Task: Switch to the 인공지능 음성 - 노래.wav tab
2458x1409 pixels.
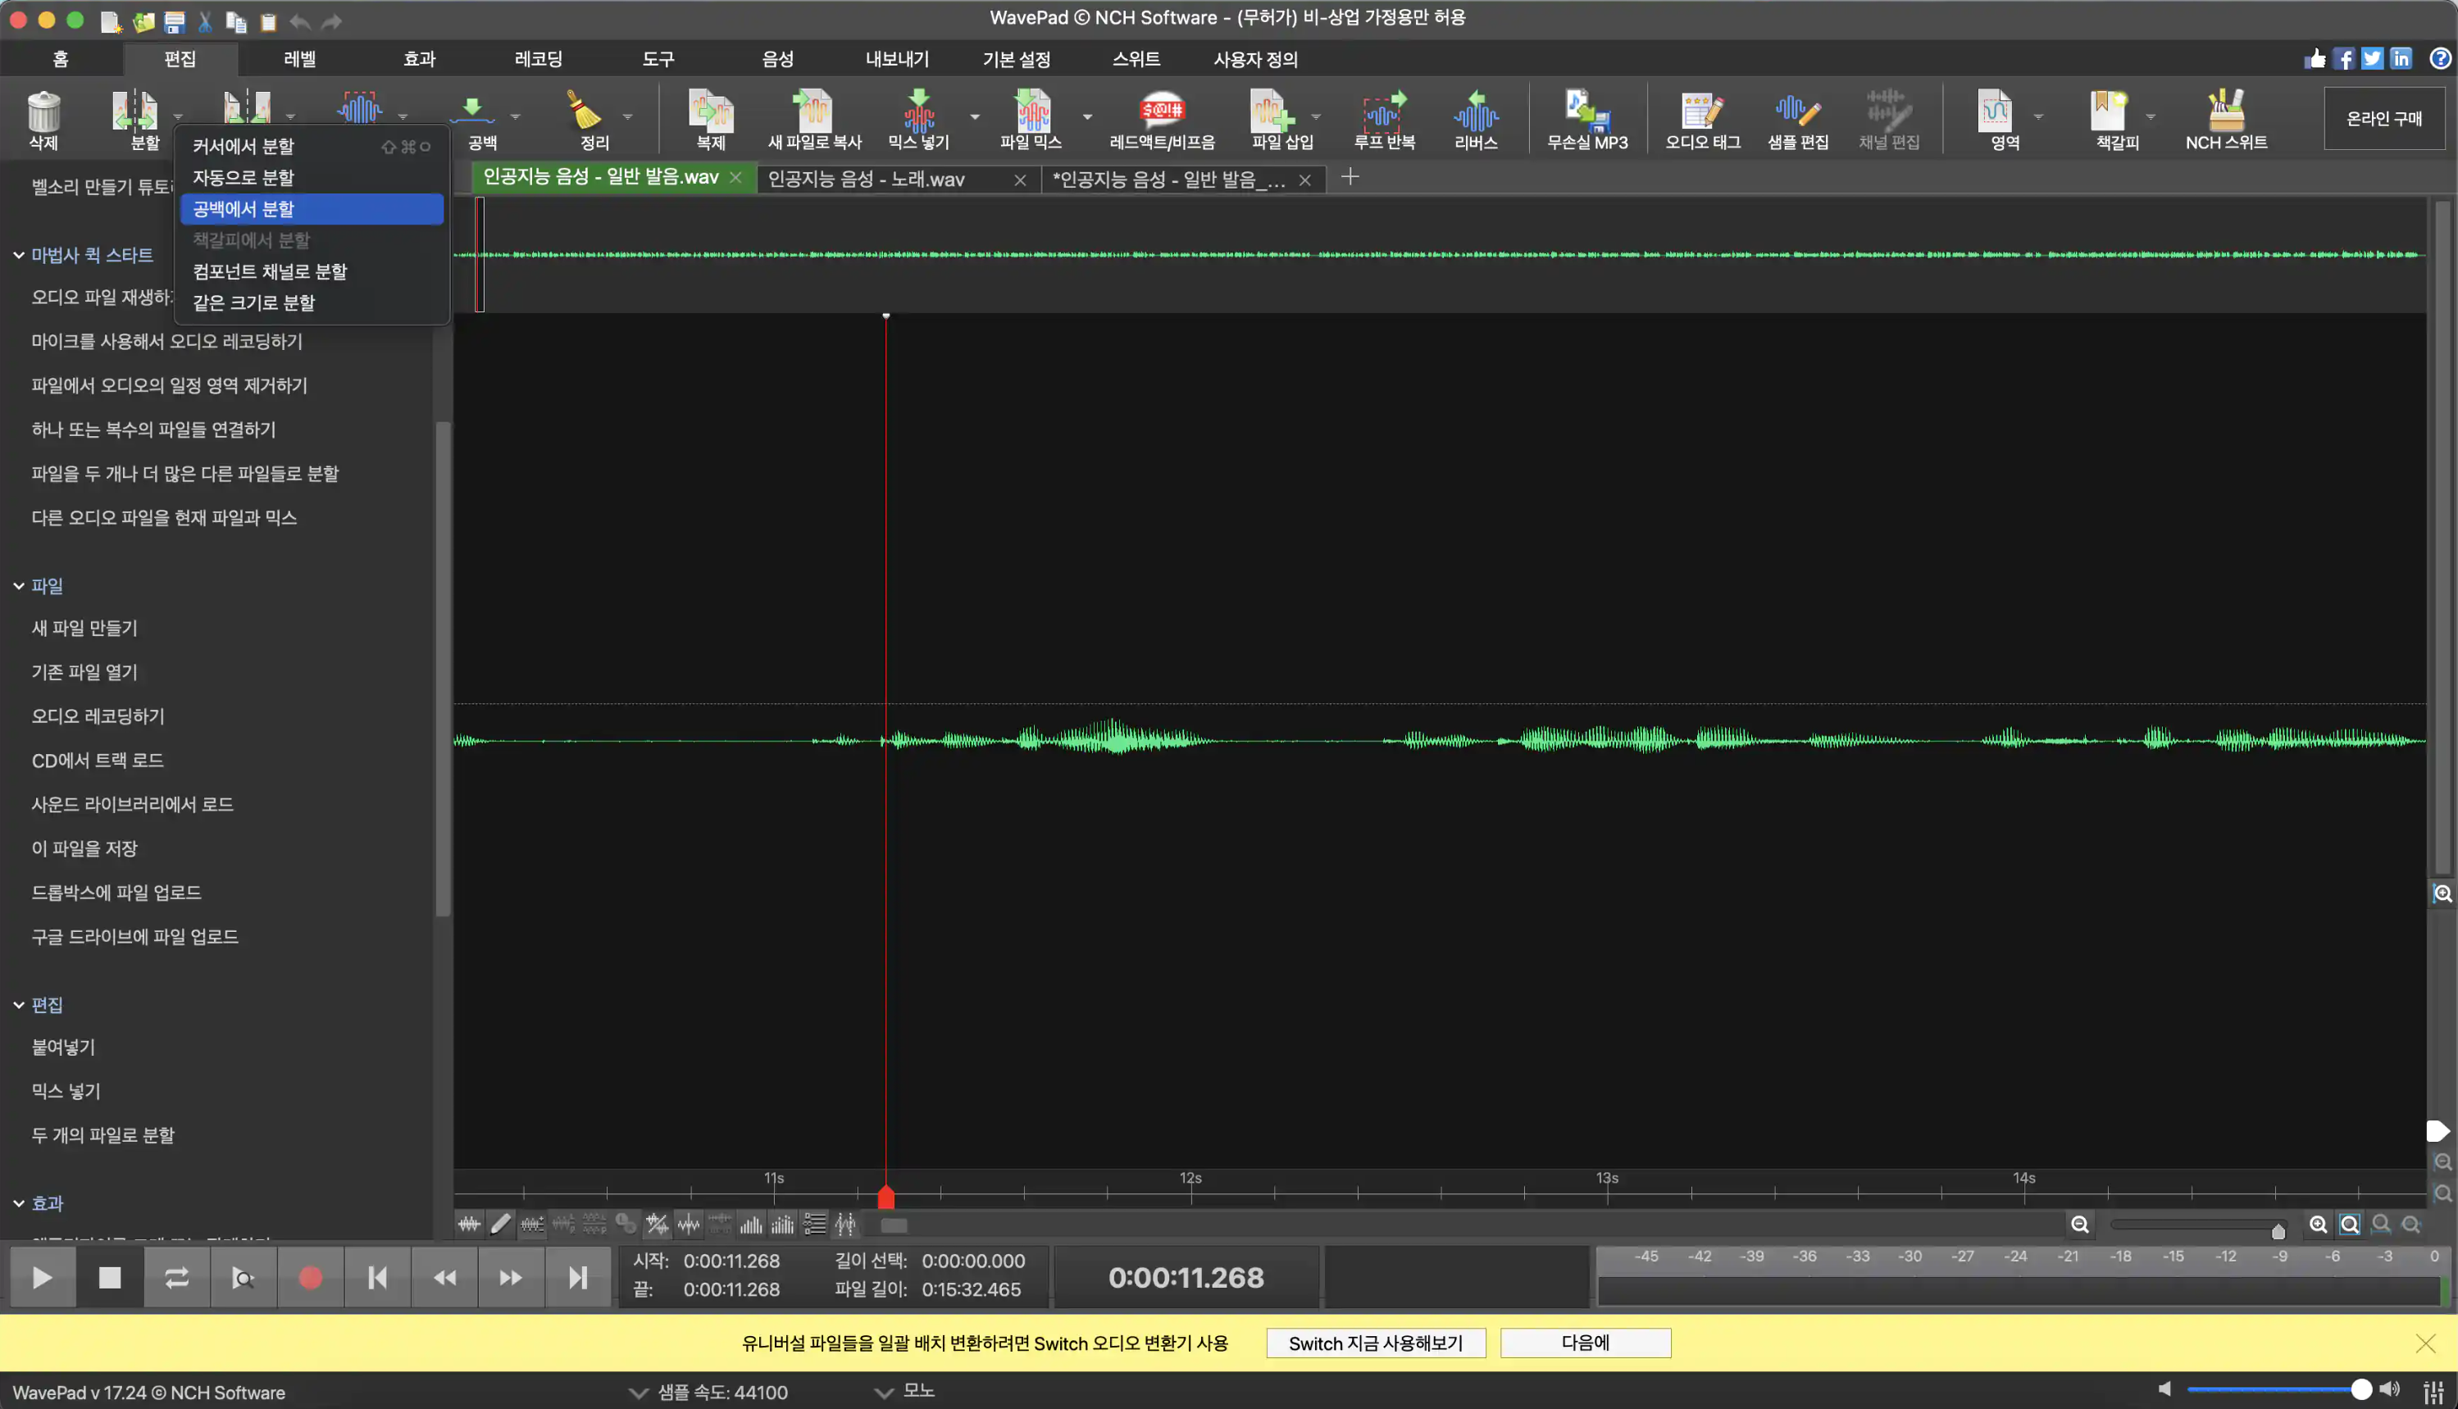Action: coord(866,179)
